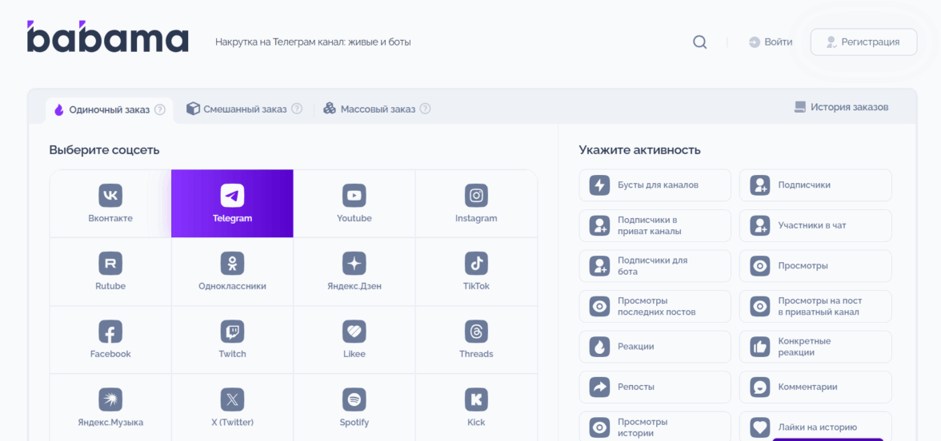
Task: Select the Telegram network tile
Action: 232,204
